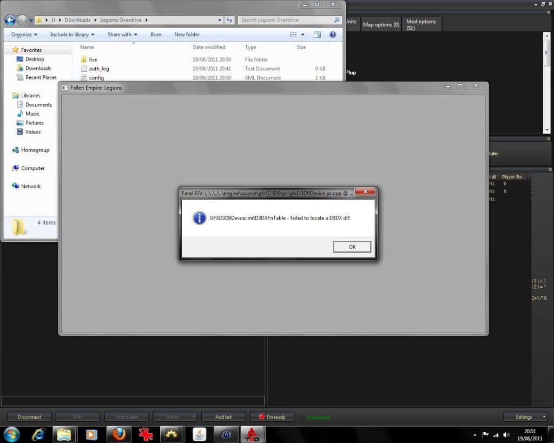Viewport: 554px width, 443px height.
Task: Open the address bar history dropdown arrow
Action: [220, 20]
